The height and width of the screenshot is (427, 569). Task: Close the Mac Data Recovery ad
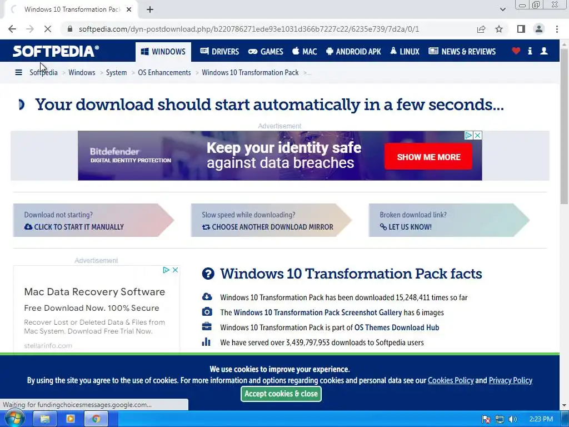175,270
